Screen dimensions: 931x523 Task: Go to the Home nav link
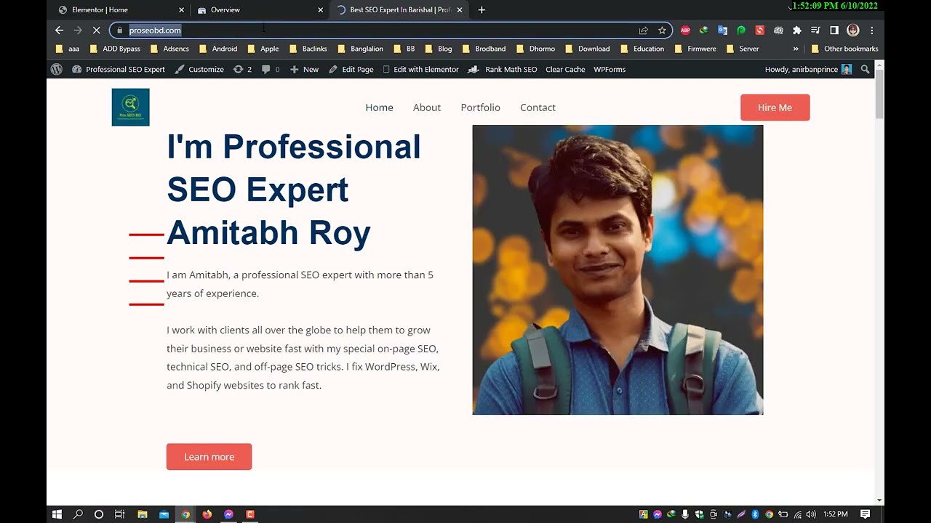[379, 108]
